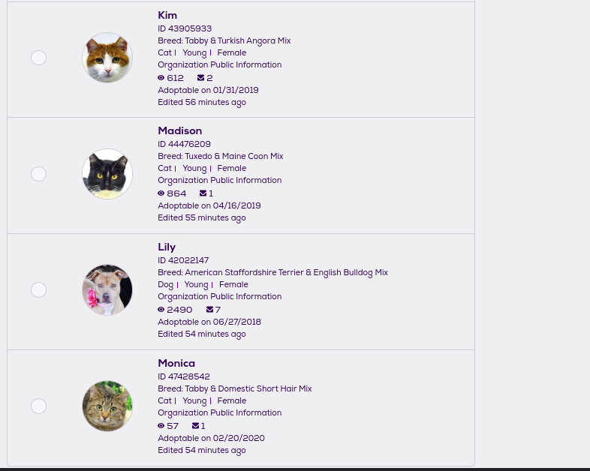Open Lily's pet profile name link
590x471 pixels.
click(x=167, y=247)
